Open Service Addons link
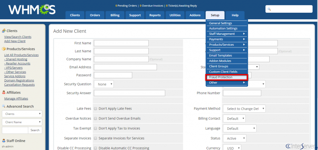 point(15,76)
